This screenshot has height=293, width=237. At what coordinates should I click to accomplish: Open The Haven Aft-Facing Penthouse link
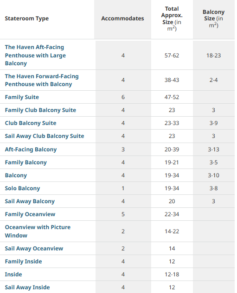[x=35, y=55]
